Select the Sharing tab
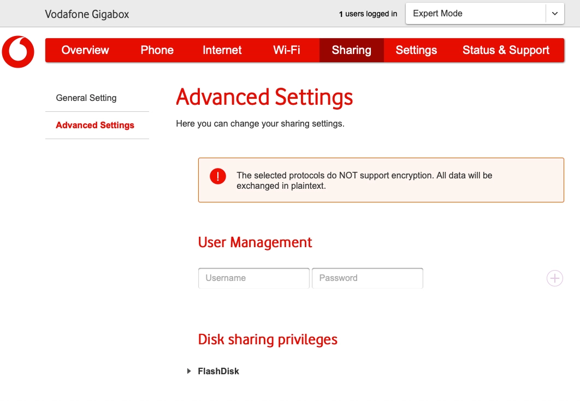This screenshot has height=401, width=580. coord(351,50)
